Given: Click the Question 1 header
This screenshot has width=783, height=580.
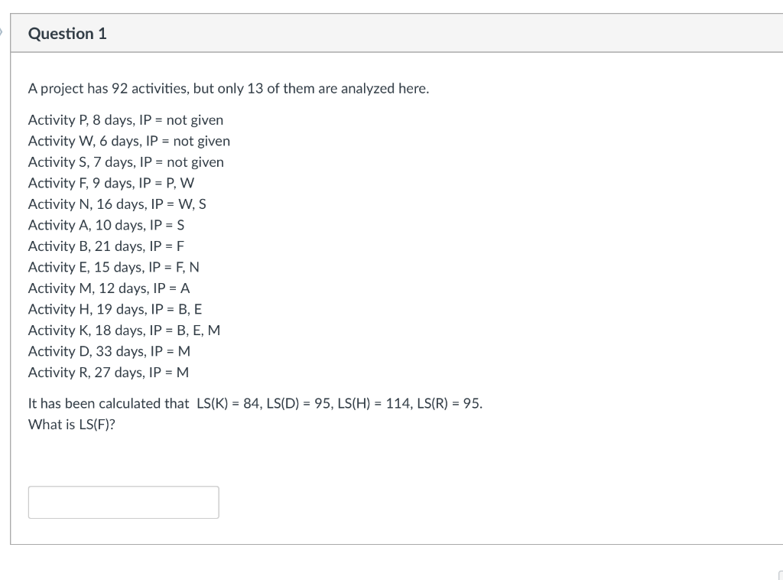Looking at the screenshot, I should 67,34.
